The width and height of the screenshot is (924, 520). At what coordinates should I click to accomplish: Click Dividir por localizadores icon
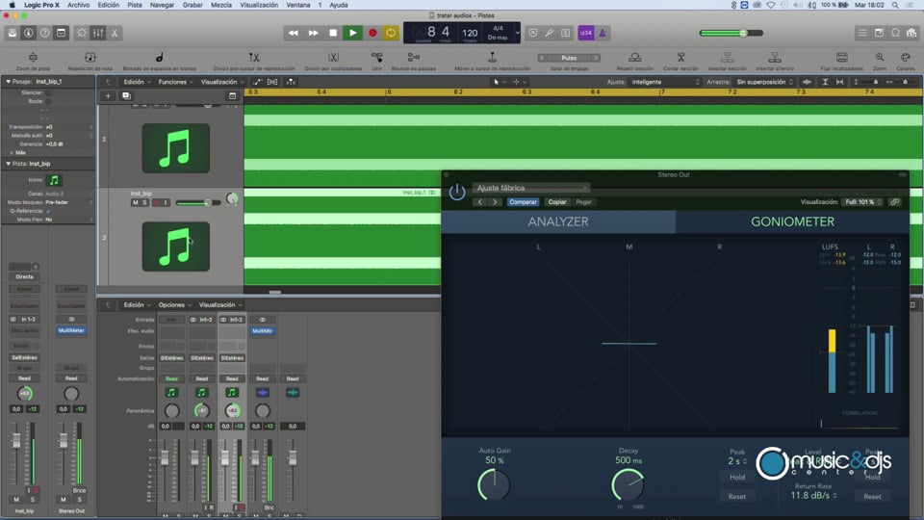(x=334, y=57)
